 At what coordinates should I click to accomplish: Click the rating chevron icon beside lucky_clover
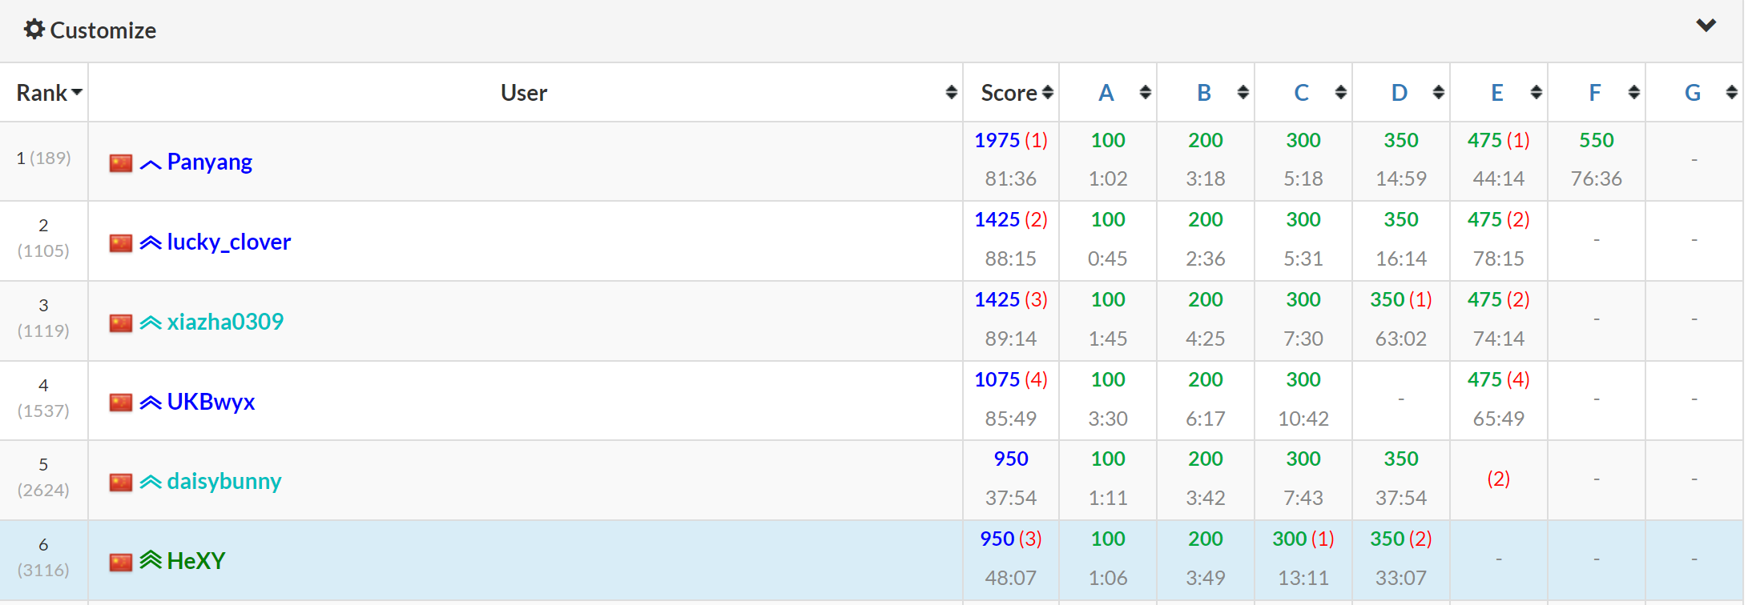pyautogui.click(x=151, y=242)
